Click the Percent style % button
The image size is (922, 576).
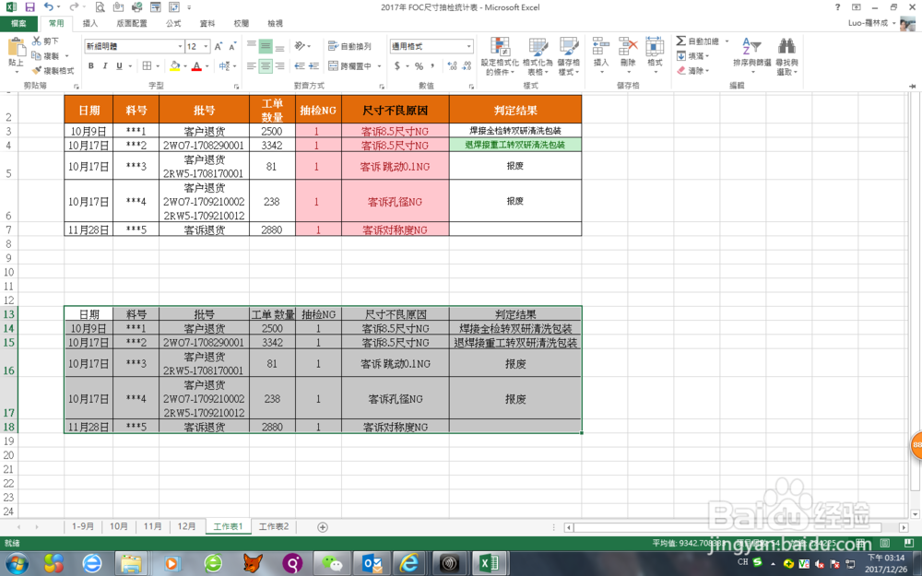click(419, 65)
